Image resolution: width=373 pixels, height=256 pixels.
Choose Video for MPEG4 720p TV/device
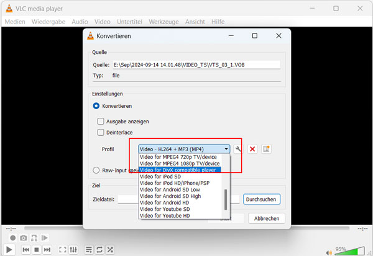tap(180, 157)
